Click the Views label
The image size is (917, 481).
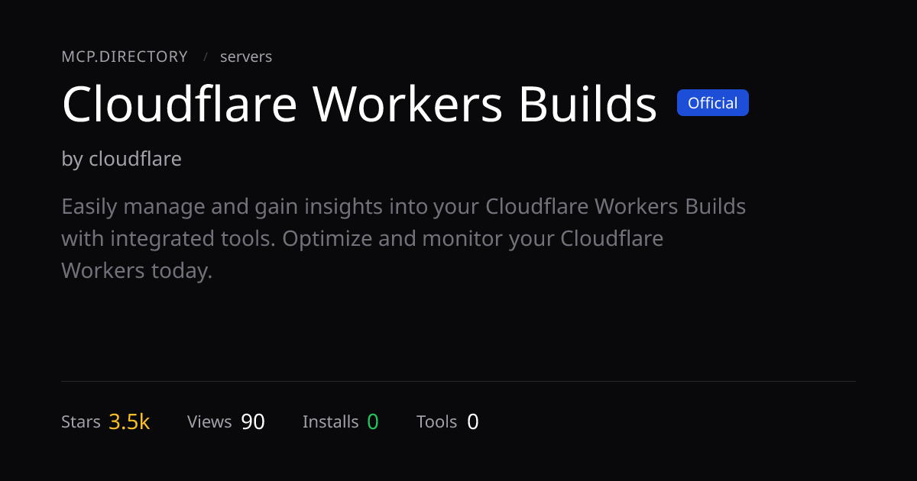click(x=209, y=421)
